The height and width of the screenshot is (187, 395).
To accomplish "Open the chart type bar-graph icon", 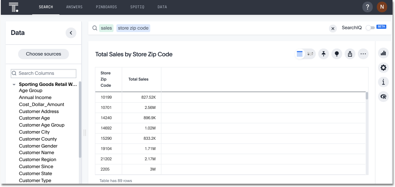I will click(x=383, y=53).
